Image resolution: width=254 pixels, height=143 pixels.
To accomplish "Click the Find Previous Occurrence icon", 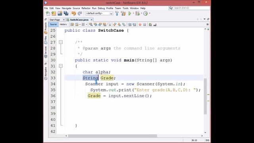I will (x=95, y=25).
